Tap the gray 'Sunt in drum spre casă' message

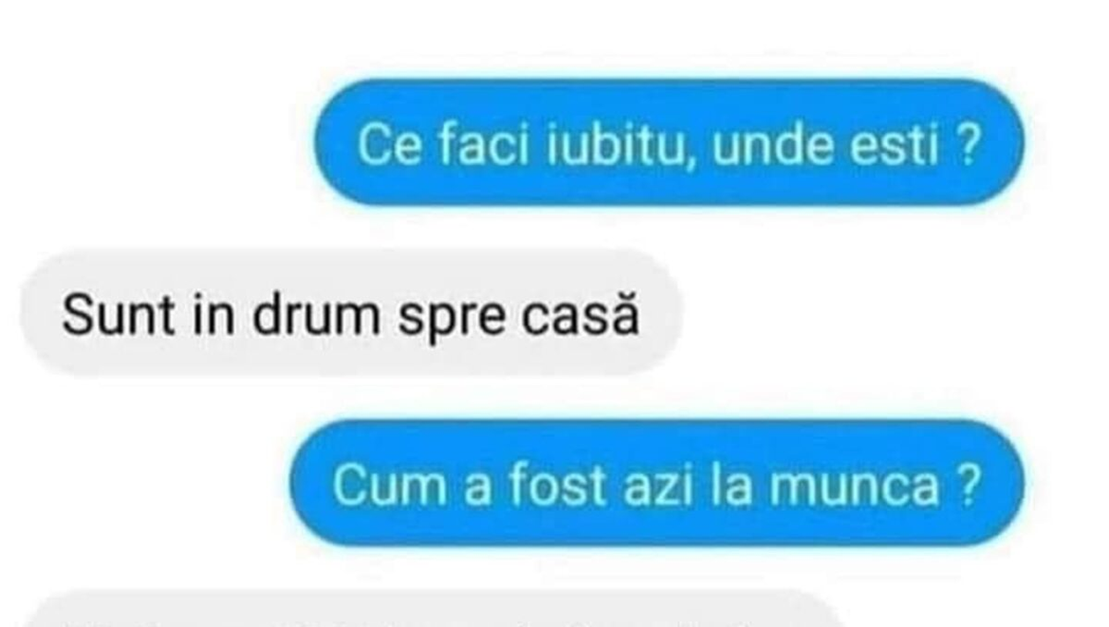[351, 313]
